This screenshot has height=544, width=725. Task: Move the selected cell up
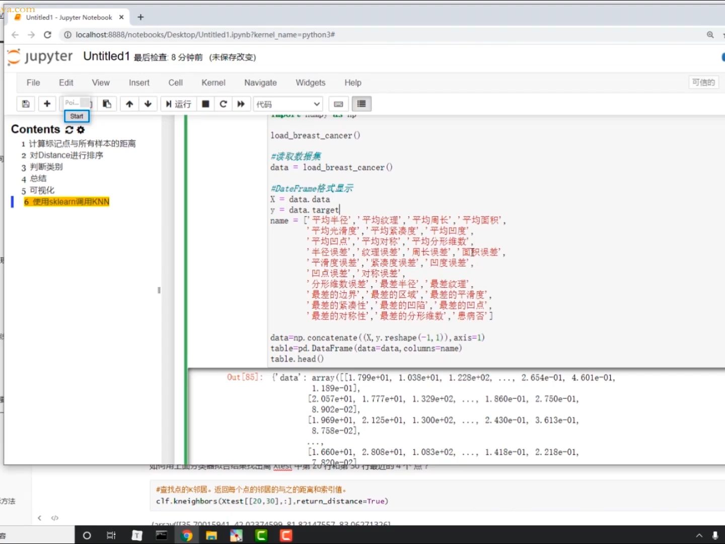click(129, 104)
